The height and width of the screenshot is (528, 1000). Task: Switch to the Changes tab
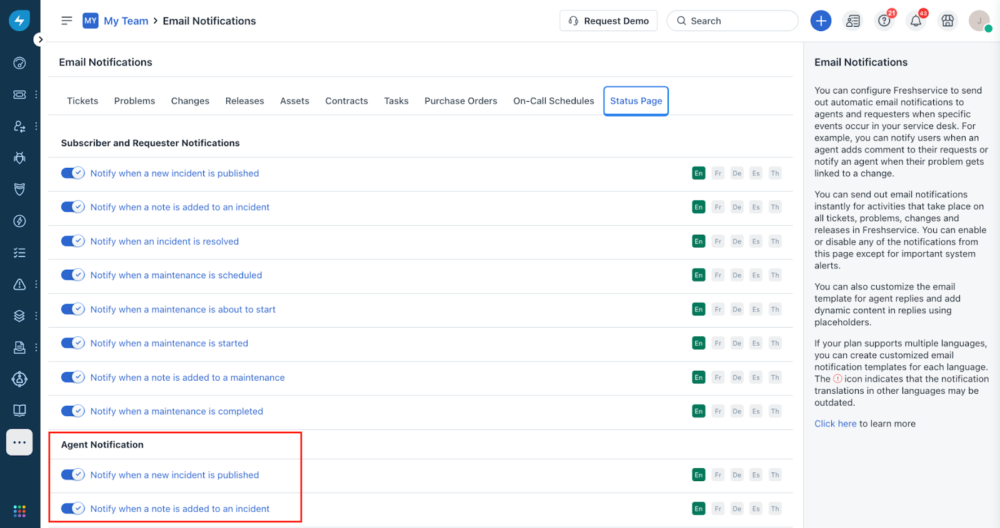[x=190, y=101]
